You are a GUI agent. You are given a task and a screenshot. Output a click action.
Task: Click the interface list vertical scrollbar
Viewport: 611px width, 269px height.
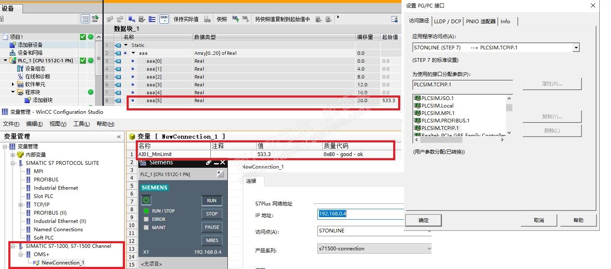pyautogui.click(x=509, y=115)
